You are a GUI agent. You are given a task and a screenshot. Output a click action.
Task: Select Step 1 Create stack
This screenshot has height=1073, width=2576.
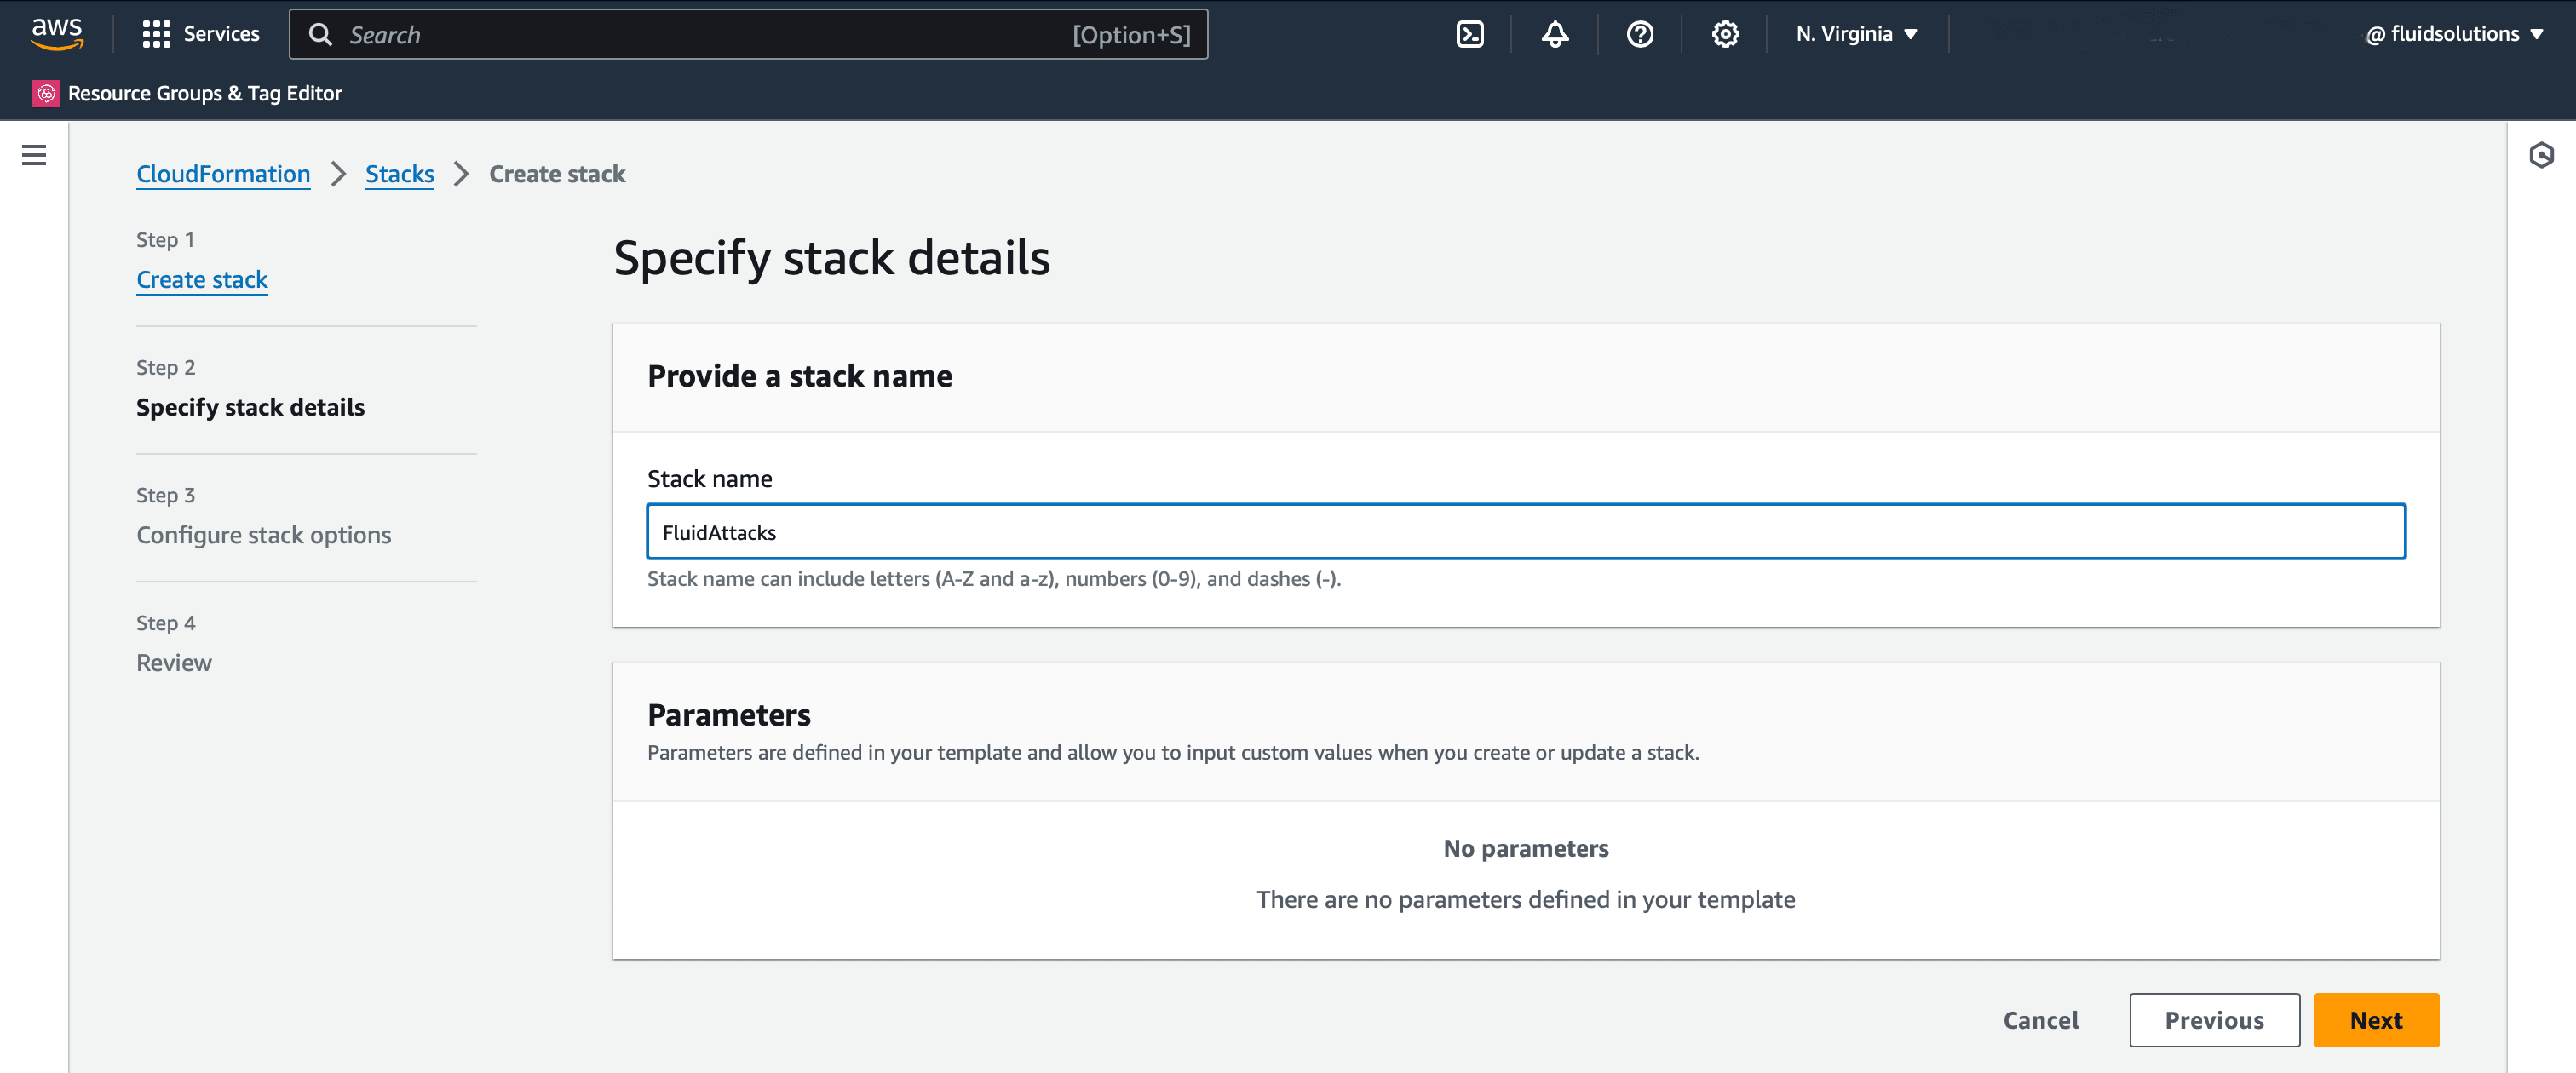[201, 279]
